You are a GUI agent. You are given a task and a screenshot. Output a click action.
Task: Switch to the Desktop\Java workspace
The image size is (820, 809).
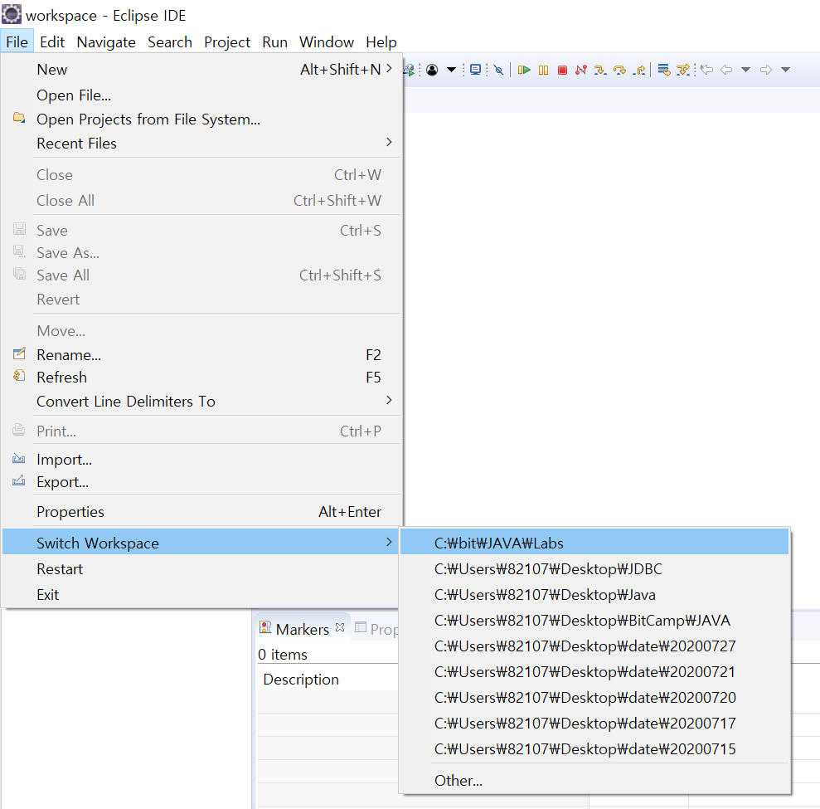[x=594, y=594]
